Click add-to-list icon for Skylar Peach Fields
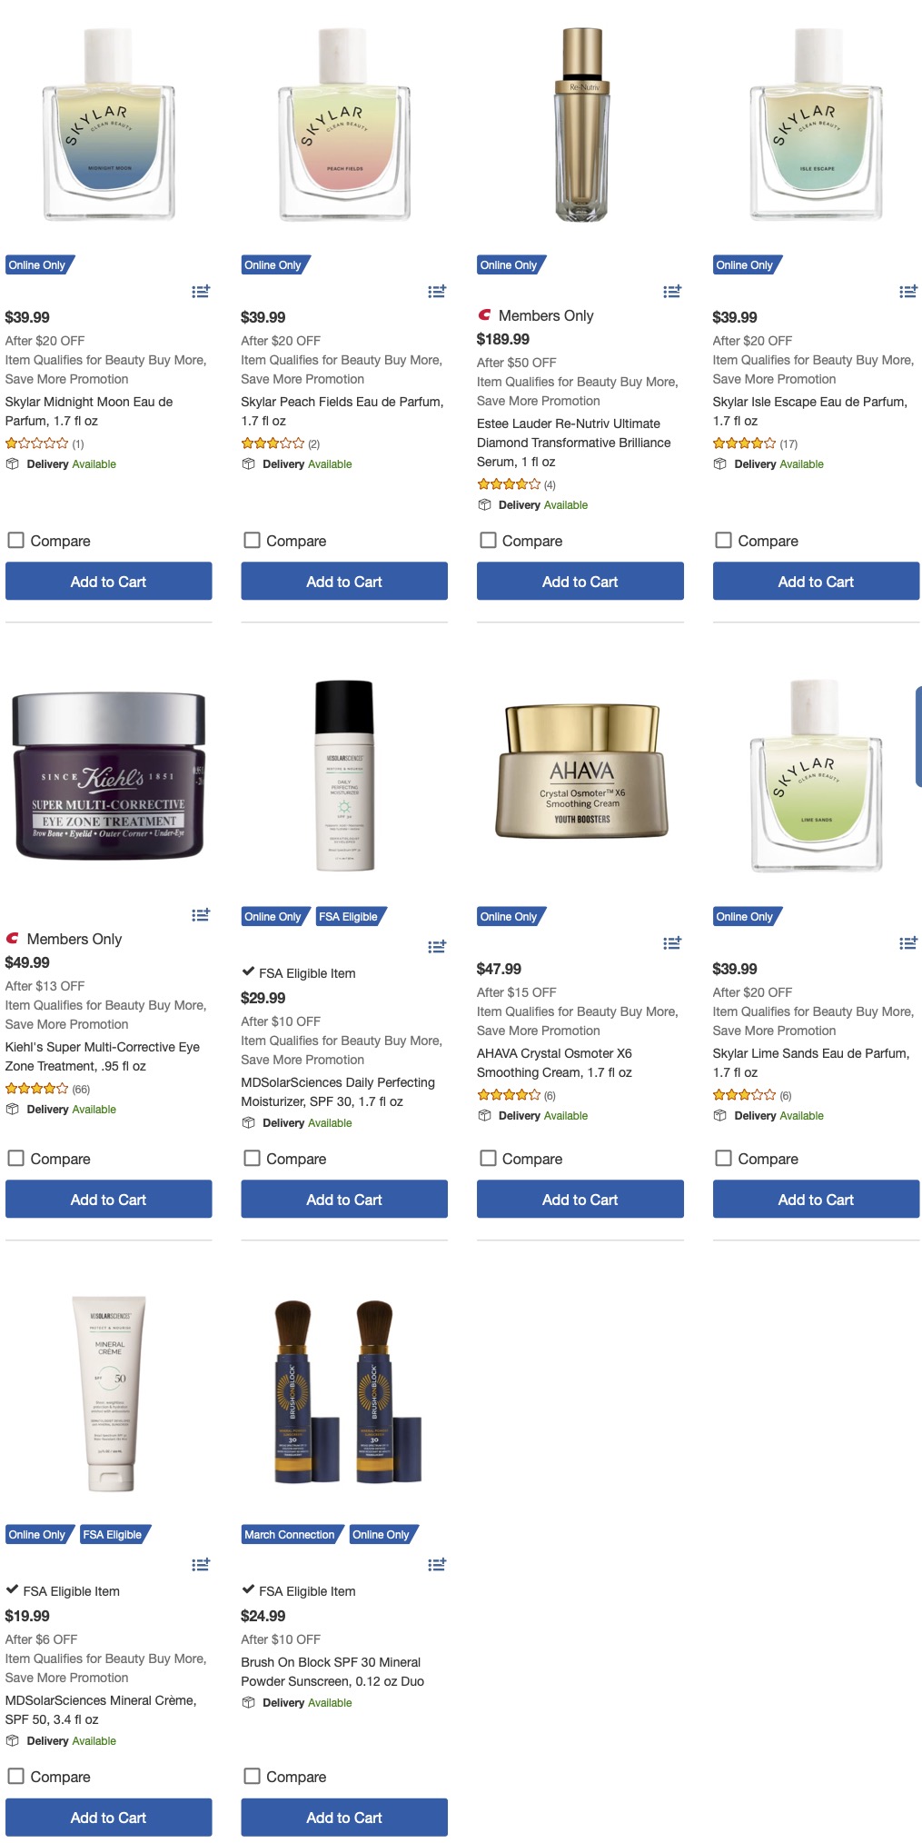Viewport: 922px width, 1843px height. pyautogui.click(x=437, y=292)
